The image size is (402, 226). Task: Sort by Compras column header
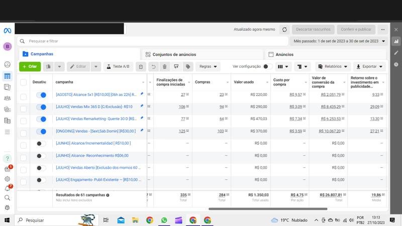point(203,82)
